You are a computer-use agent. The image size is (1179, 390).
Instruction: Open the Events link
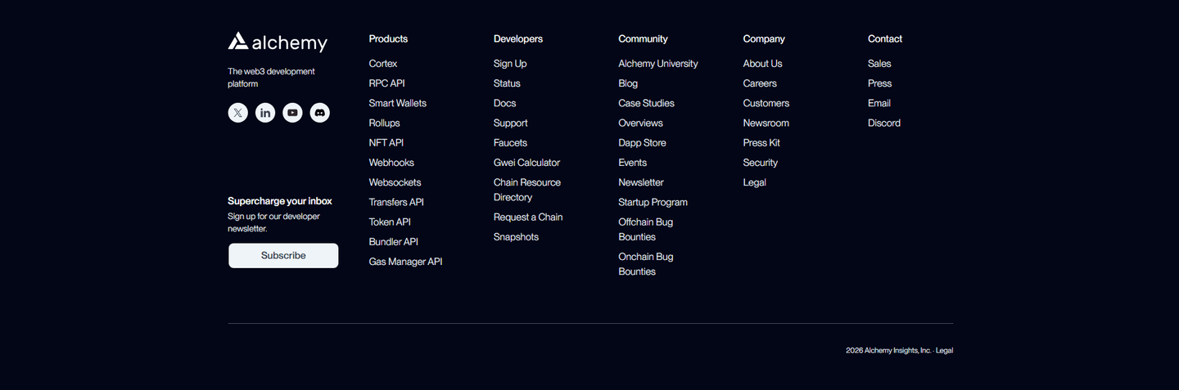(633, 163)
